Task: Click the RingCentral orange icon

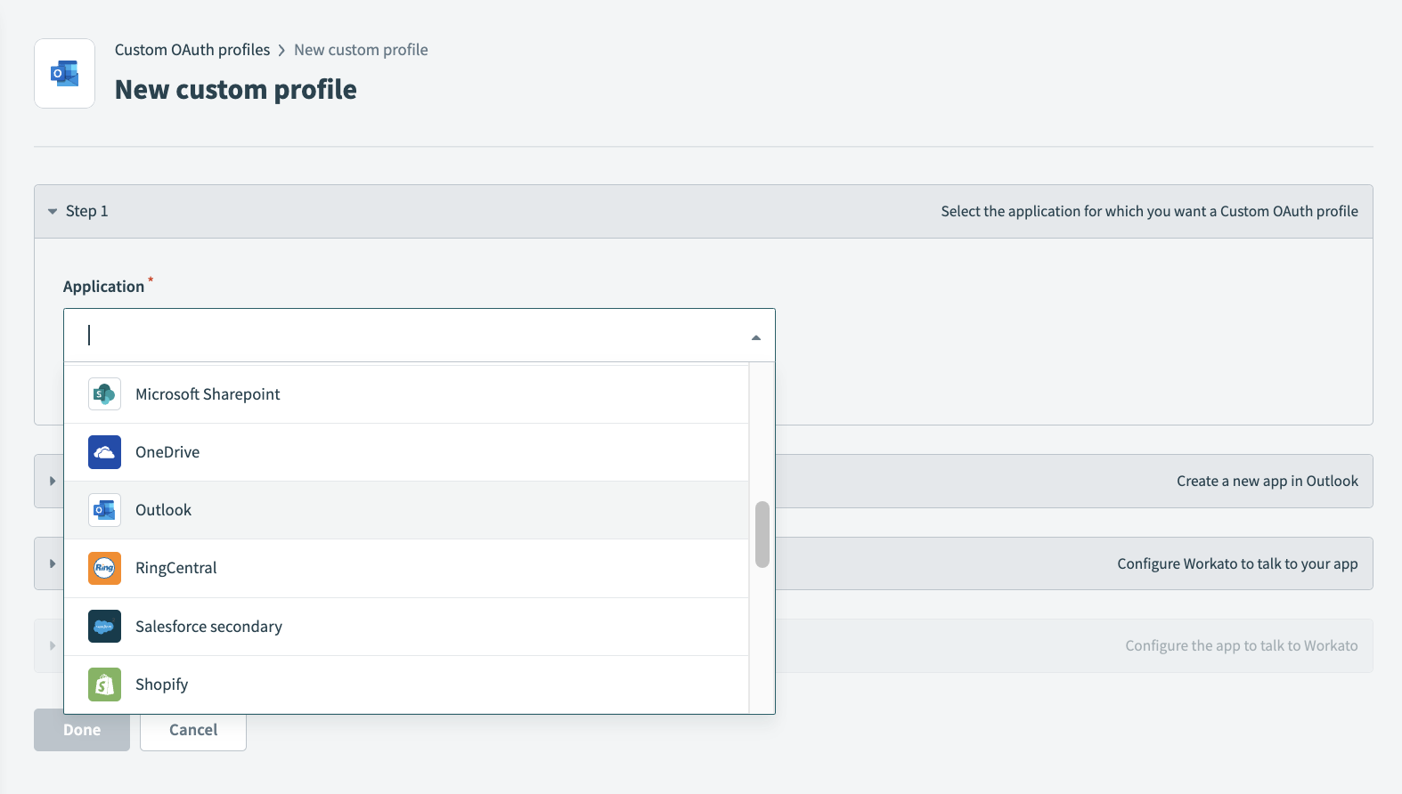Action: point(104,568)
